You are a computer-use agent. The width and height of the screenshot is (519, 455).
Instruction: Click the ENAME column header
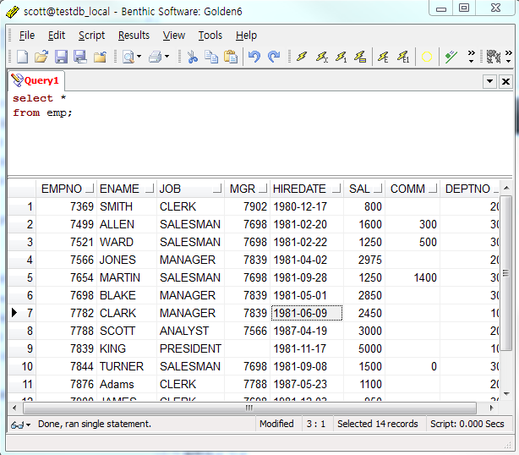click(x=119, y=189)
